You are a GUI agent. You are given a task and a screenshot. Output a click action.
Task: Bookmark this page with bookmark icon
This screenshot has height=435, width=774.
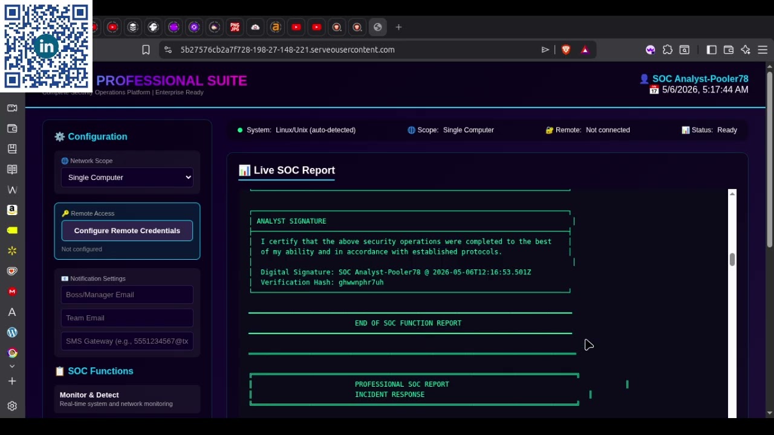146,50
